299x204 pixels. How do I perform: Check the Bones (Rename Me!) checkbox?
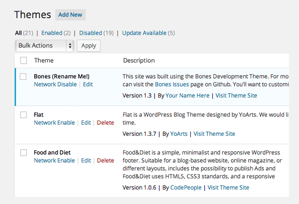23,77
